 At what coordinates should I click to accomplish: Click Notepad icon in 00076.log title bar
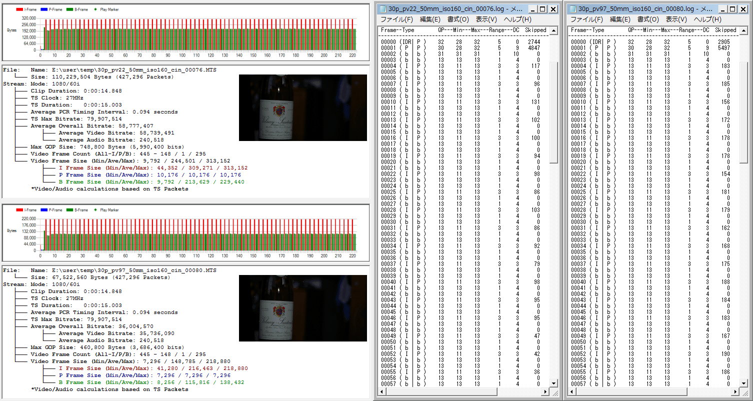click(383, 9)
